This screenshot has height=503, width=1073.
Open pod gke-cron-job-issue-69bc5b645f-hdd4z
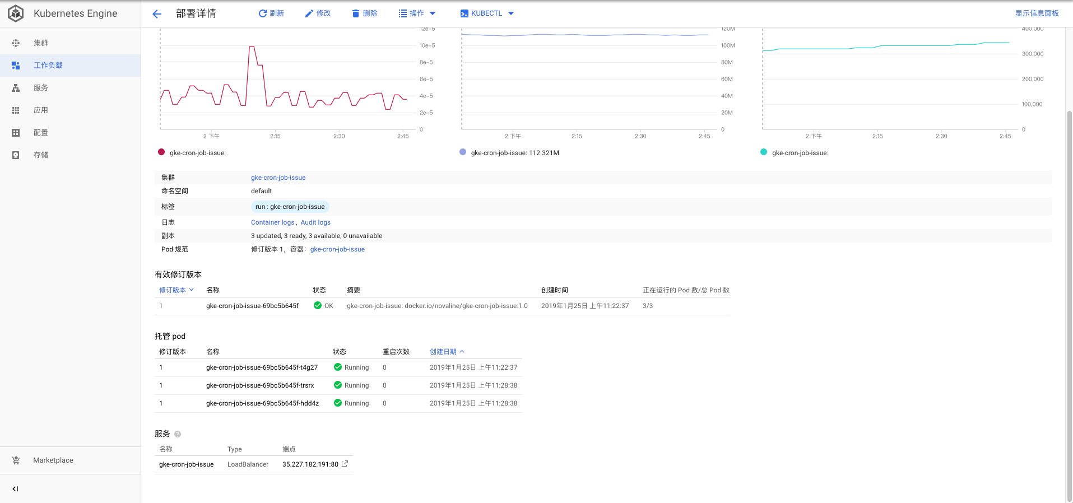[262, 403]
